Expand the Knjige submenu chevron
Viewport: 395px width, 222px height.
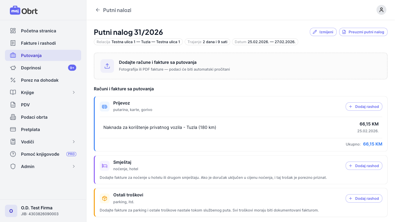74,92
